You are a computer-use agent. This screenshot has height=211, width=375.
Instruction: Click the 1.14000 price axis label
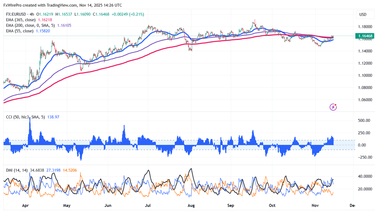point(365,51)
